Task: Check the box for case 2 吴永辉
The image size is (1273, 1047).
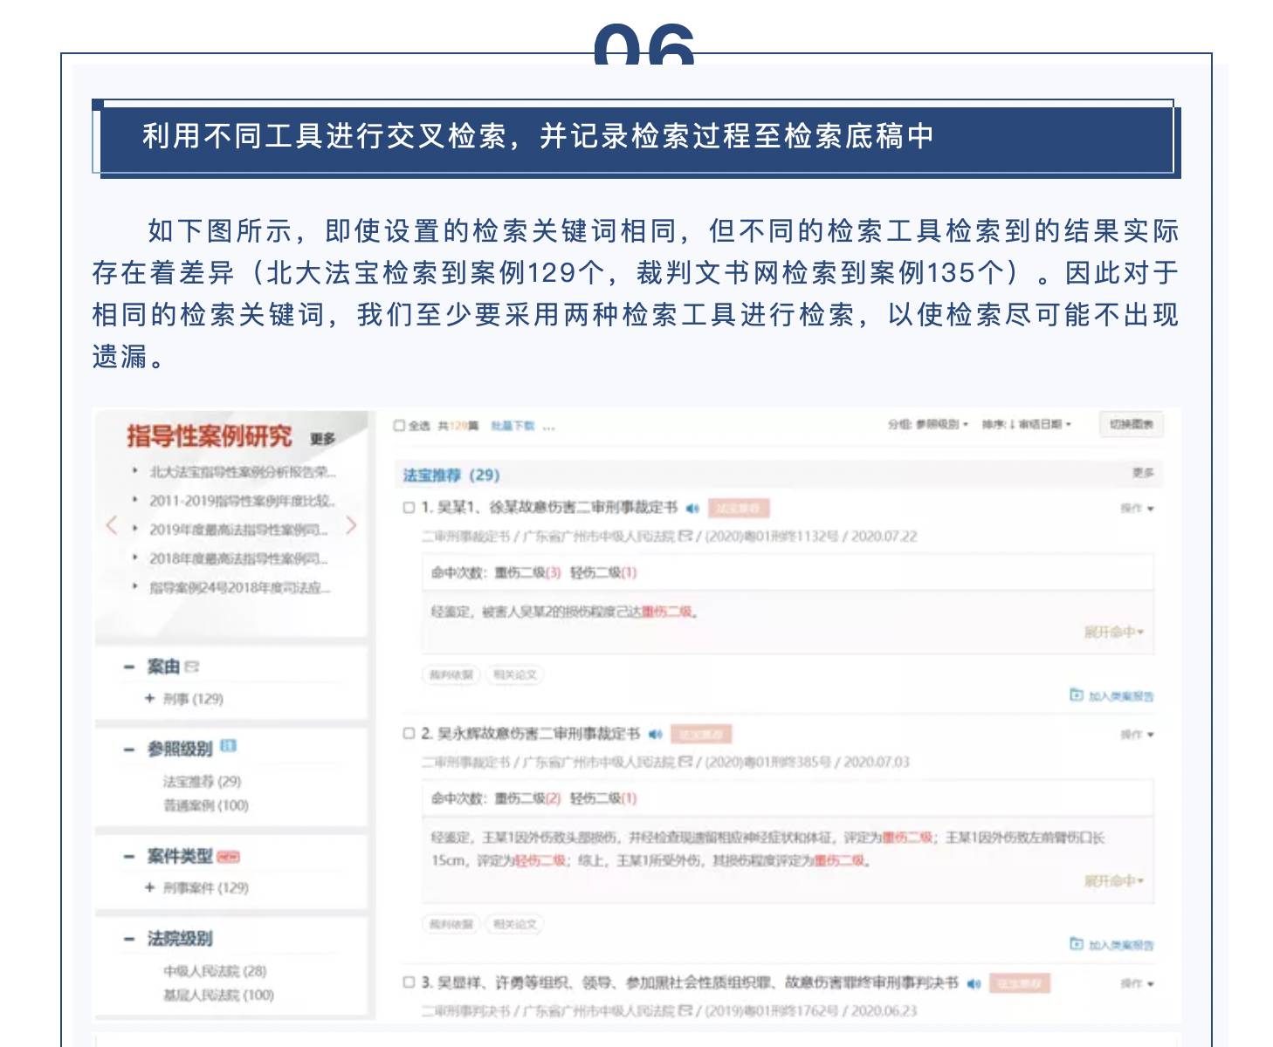Action: click(409, 733)
